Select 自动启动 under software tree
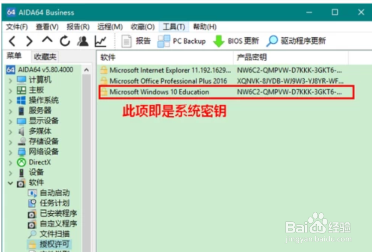Screen dimensions: 372x252 coord(55,193)
